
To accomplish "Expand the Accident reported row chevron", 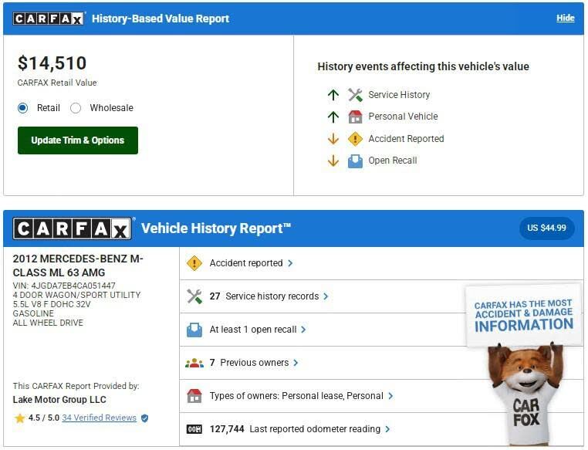I will [x=290, y=263].
